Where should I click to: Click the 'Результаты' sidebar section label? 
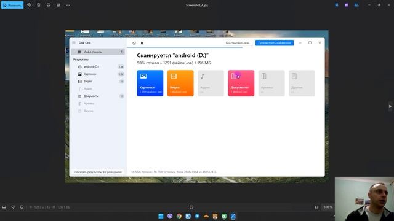[x=81, y=60]
